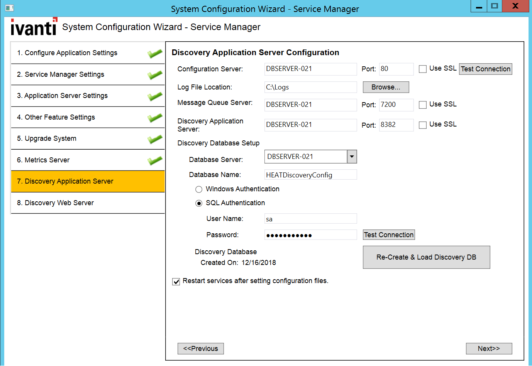
Task: Click the green checkmark beside Metrics Server
Action: pos(154,160)
